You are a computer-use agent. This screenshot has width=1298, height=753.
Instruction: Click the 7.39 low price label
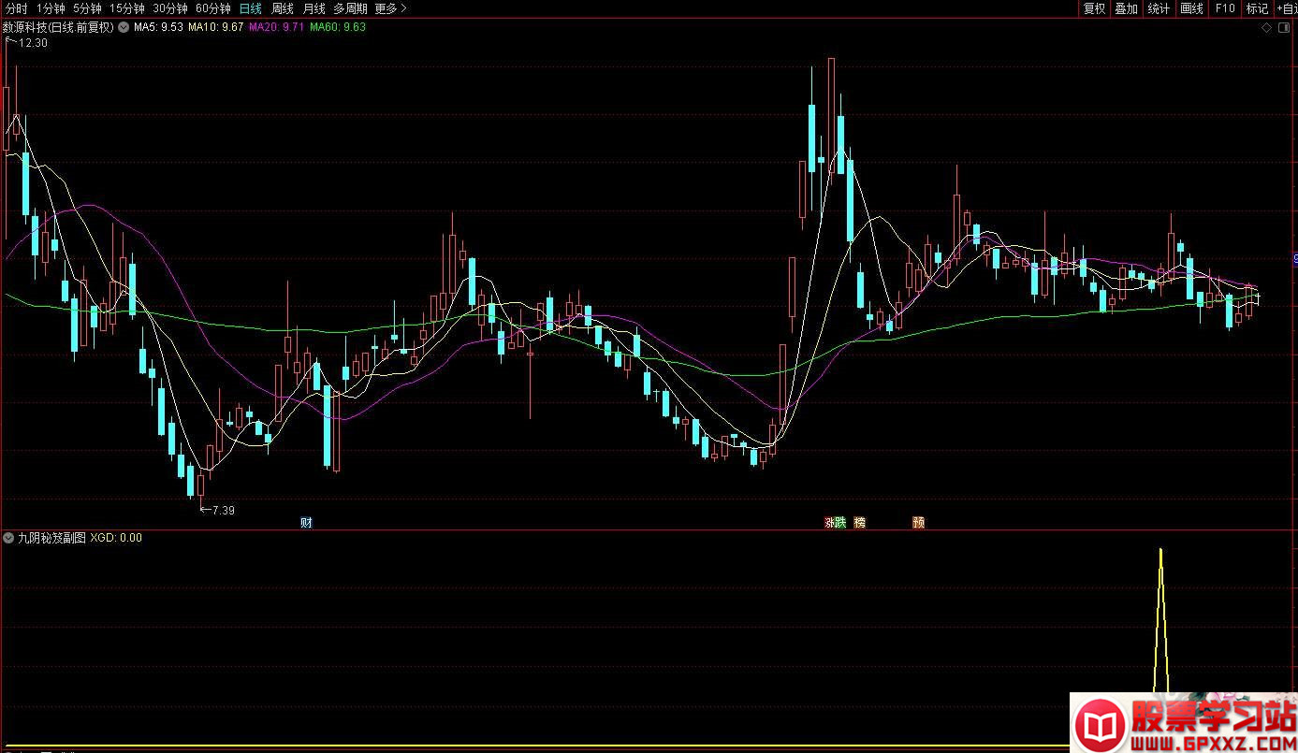pos(224,510)
